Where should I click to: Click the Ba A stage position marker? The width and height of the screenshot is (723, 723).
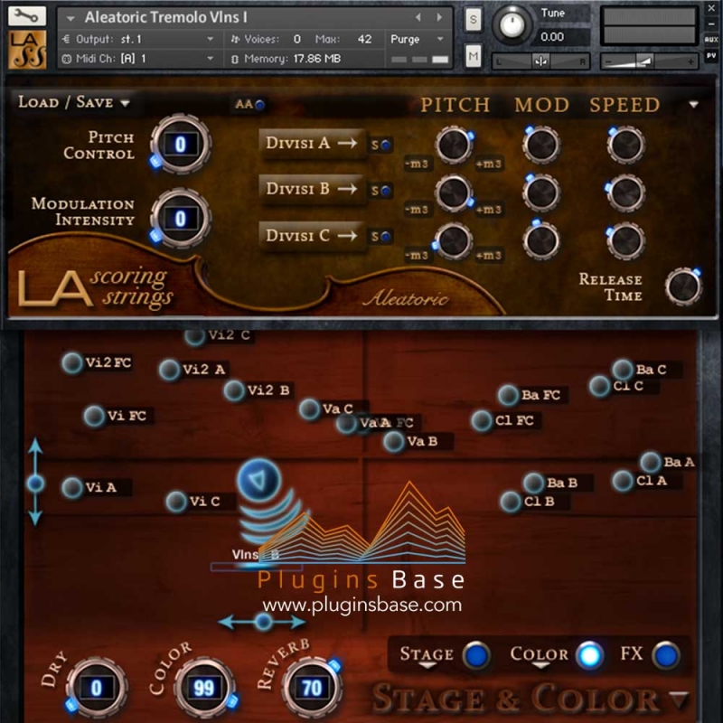(x=651, y=462)
